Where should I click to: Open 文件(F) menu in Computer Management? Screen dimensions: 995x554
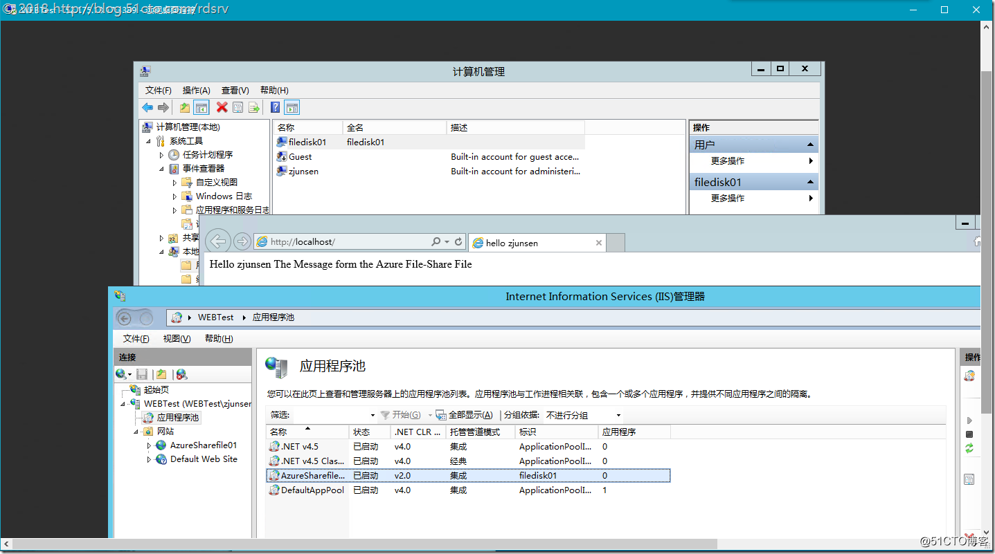pyautogui.click(x=159, y=91)
